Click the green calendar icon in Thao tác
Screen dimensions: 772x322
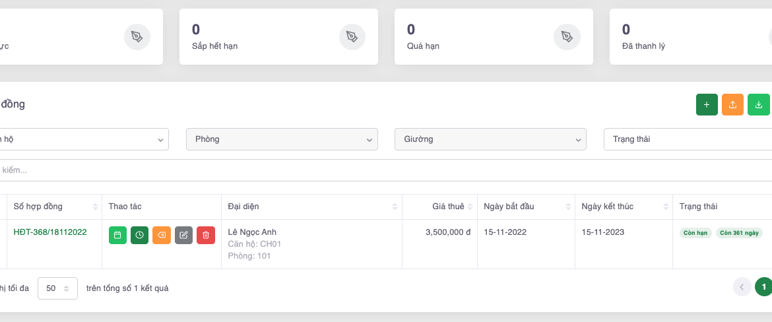(117, 235)
